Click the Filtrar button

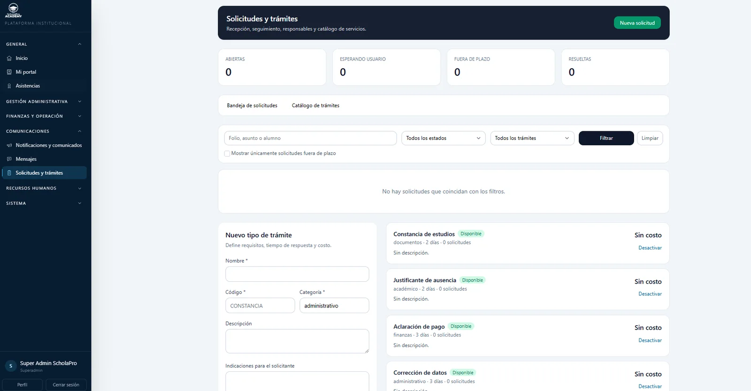(606, 138)
